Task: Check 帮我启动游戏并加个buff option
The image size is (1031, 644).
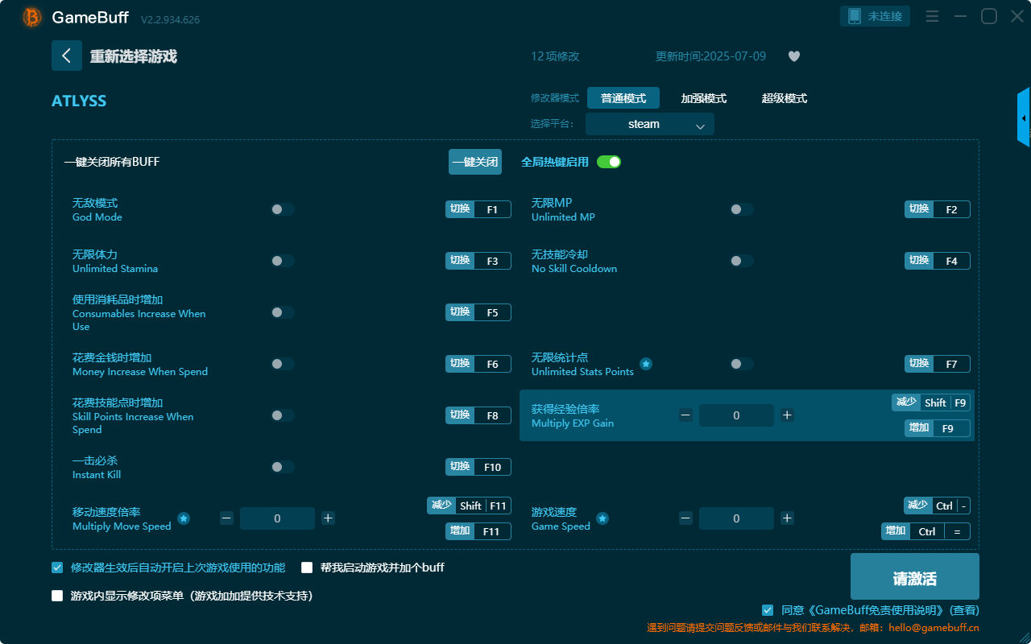Action: pos(306,568)
